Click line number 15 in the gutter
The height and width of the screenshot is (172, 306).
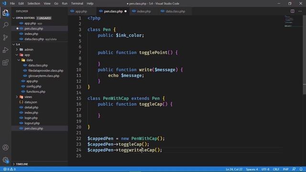click(78, 98)
